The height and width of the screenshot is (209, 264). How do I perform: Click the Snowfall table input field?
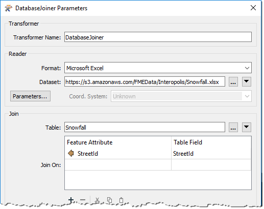click(x=145, y=127)
